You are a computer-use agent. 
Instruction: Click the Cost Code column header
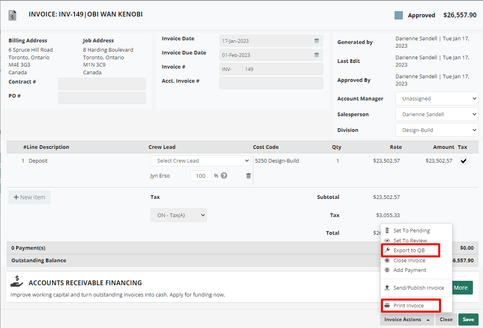click(266, 147)
